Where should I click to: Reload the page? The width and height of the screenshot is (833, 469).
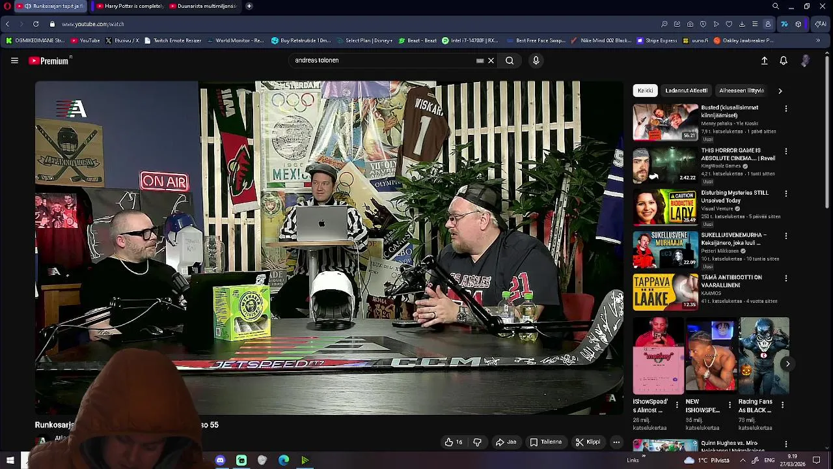pyautogui.click(x=36, y=24)
